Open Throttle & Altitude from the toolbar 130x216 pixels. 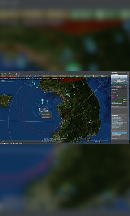pos(30,76)
